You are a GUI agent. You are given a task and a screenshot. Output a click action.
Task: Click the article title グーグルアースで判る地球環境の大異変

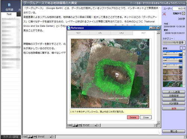(x=50, y=3)
